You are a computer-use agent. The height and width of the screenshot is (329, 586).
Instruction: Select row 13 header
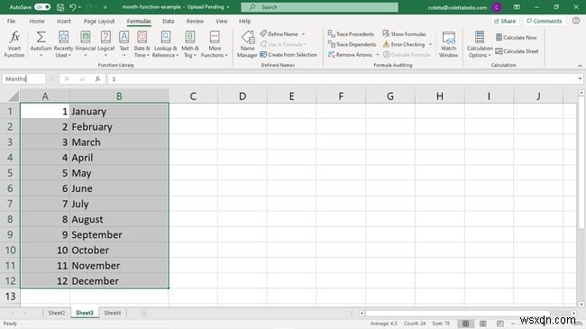tap(10, 297)
